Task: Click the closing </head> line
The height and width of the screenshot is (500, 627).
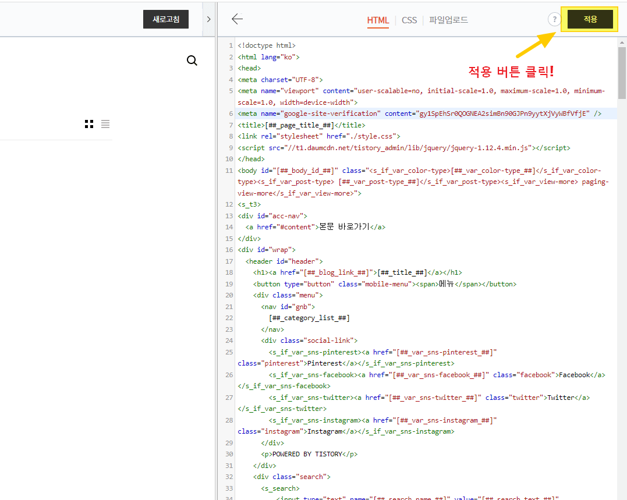Action: click(x=251, y=159)
